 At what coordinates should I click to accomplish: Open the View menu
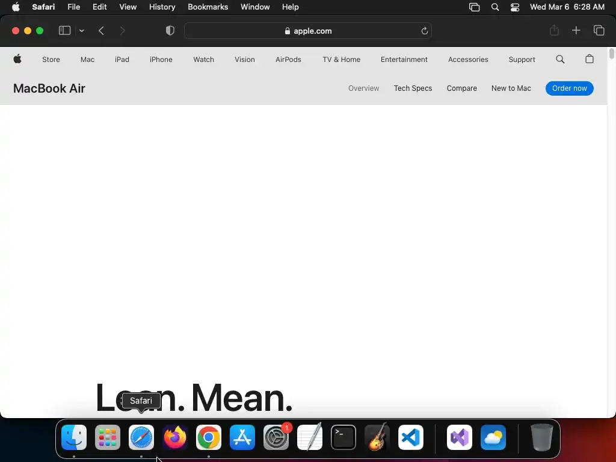[x=128, y=7]
